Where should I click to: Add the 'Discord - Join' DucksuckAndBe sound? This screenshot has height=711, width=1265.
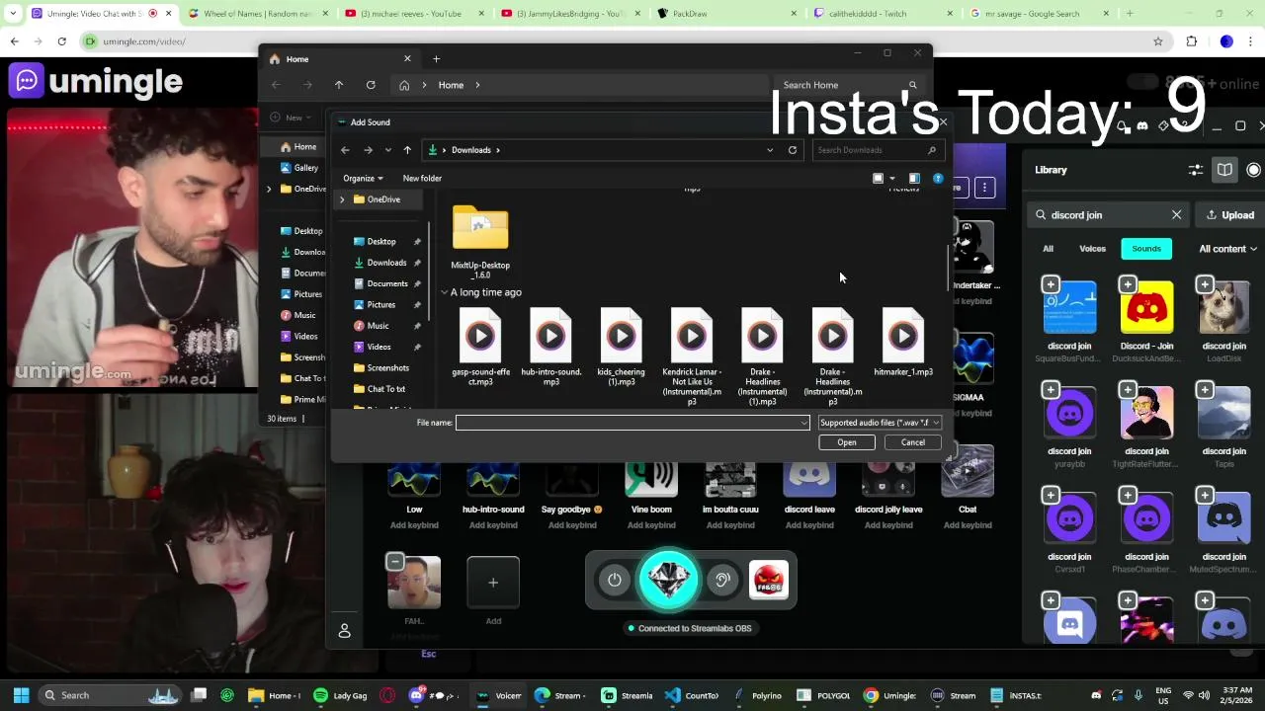[x=1128, y=285]
